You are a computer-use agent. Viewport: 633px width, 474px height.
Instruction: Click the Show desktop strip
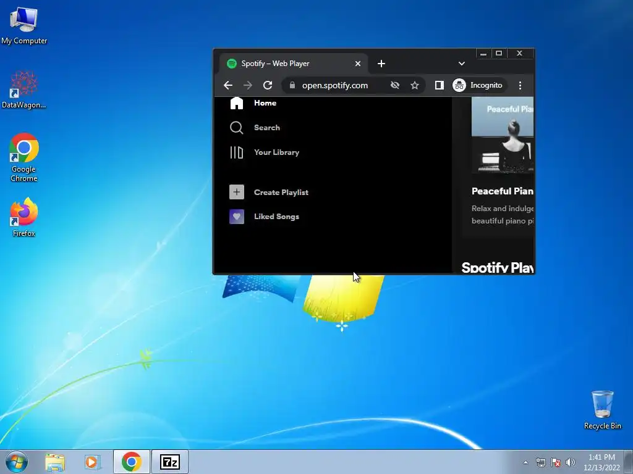pyautogui.click(x=629, y=462)
